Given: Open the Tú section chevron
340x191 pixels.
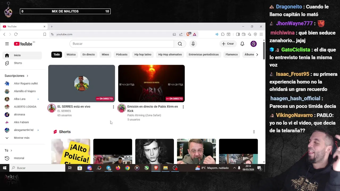Looking at the screenshot, I should 11,151.
